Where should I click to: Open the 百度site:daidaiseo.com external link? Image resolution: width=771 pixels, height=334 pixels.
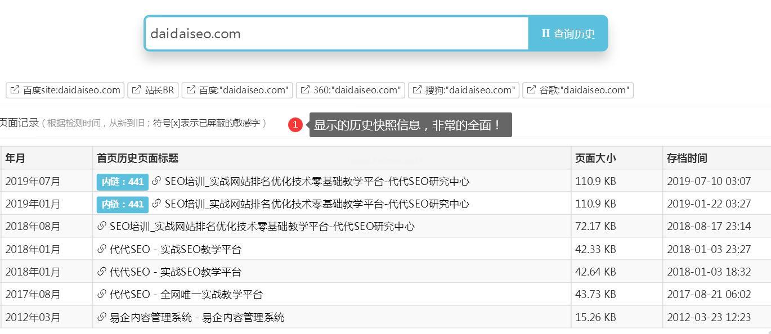coord(65,90)
